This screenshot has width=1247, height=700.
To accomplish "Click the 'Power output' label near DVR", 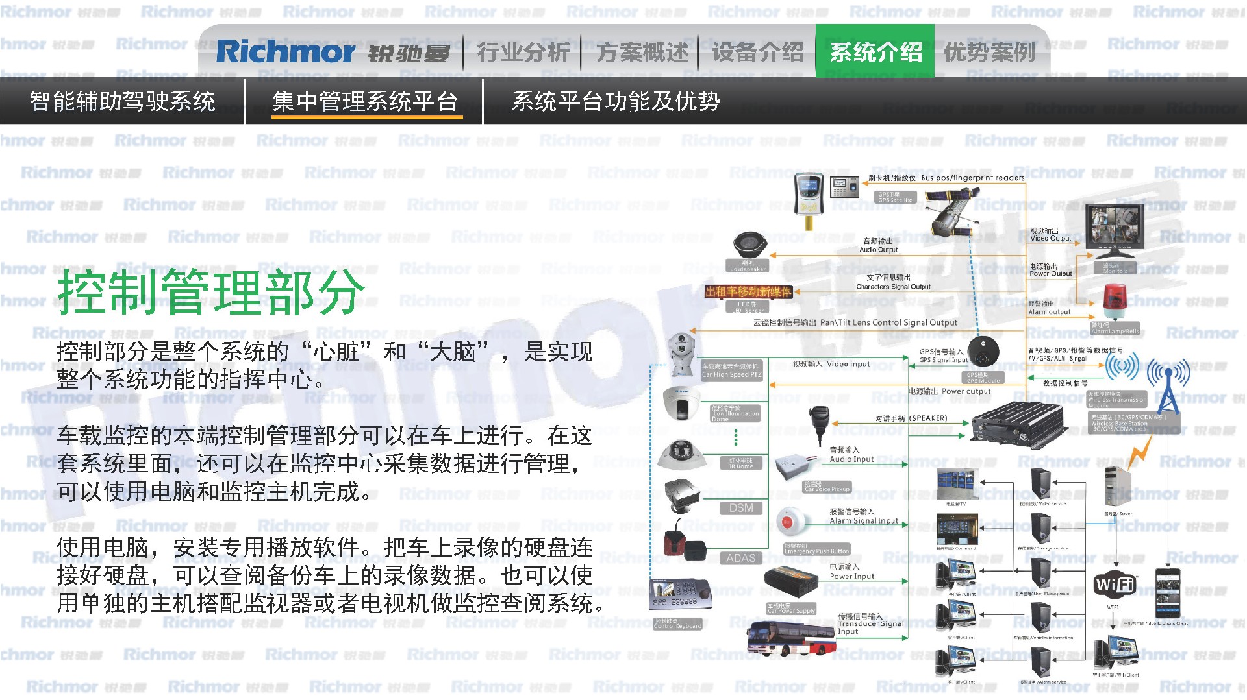I will click(966, 391).
